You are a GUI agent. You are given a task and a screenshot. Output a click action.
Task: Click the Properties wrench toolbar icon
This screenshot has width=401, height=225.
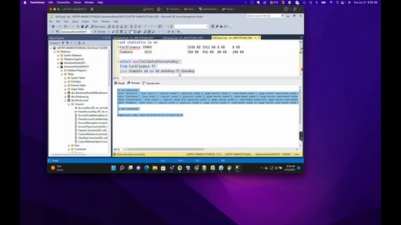[217, 26]
